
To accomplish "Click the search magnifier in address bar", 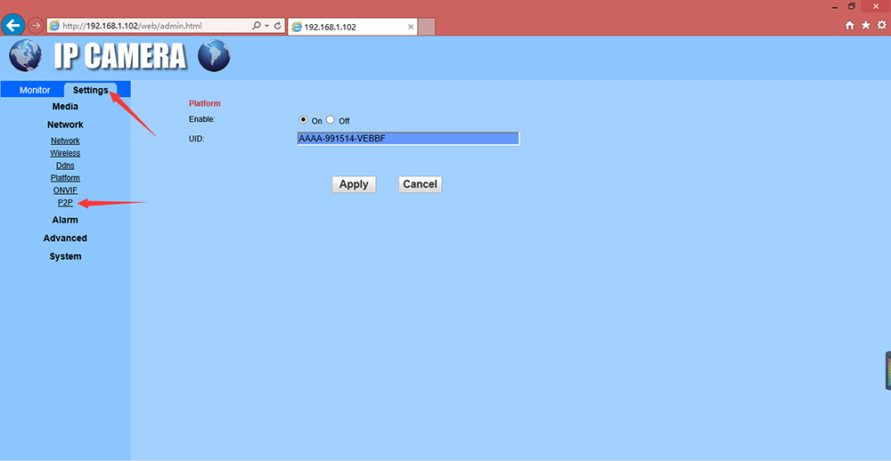I will click(x=257, y=26).
